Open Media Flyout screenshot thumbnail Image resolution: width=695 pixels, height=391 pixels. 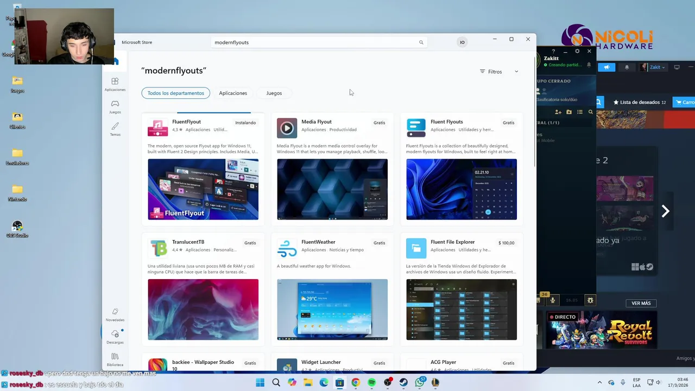332,190
